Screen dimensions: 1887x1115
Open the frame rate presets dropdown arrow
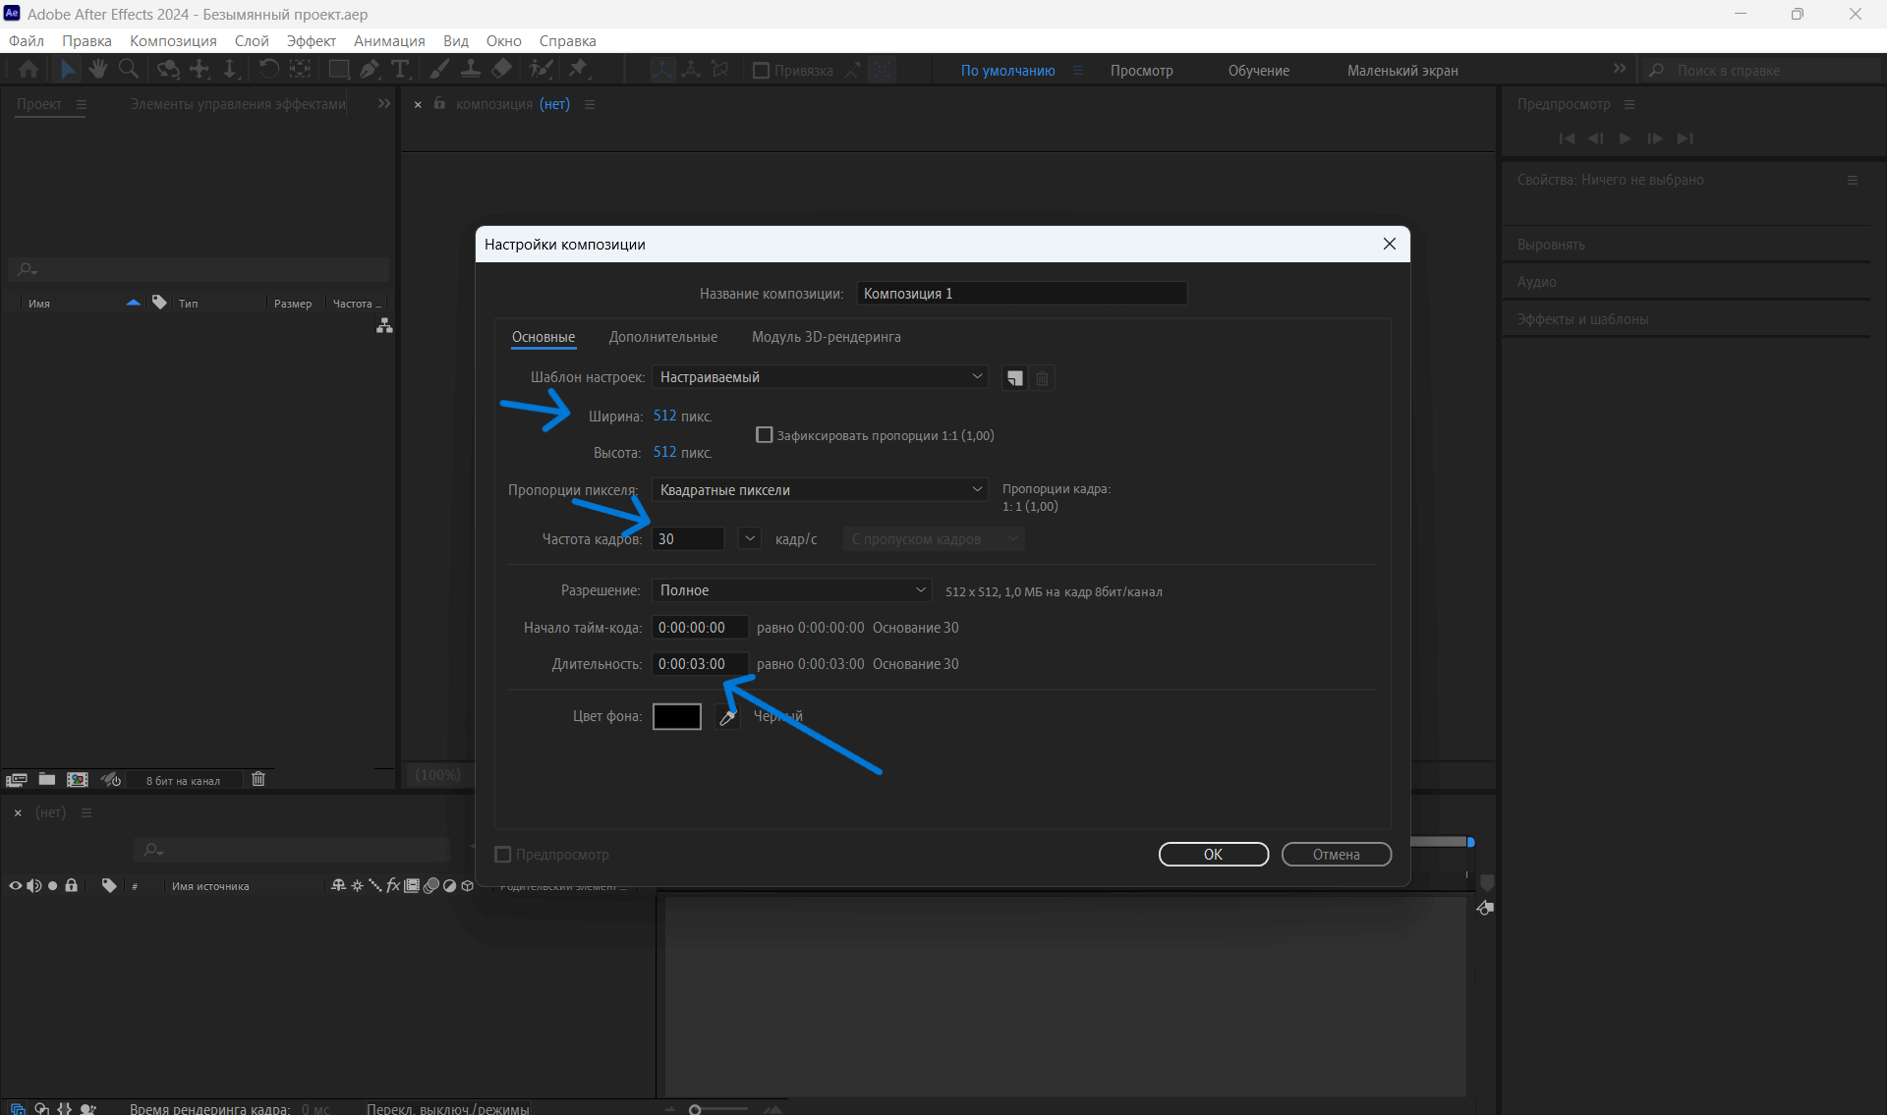tap(750, 538)
